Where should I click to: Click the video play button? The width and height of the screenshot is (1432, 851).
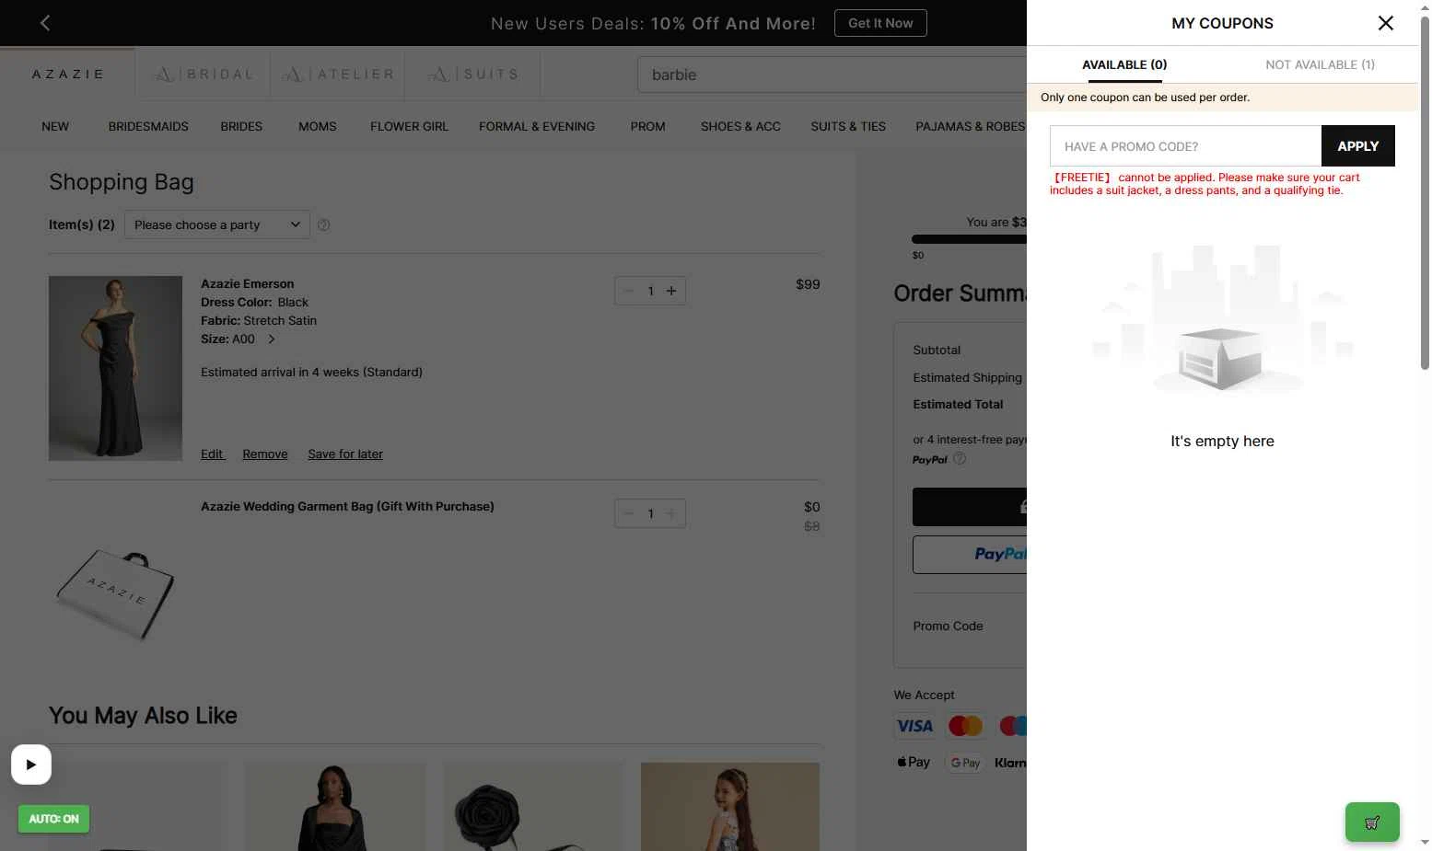tap(31, 765)
